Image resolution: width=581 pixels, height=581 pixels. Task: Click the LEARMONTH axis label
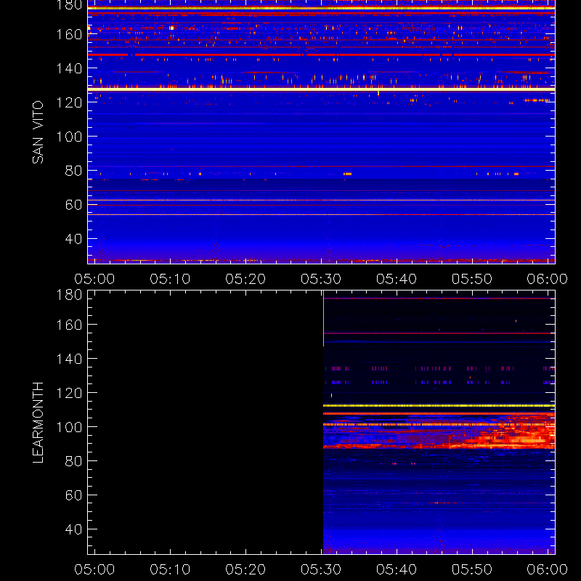tap(38, 423)
